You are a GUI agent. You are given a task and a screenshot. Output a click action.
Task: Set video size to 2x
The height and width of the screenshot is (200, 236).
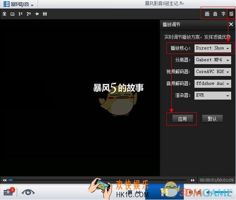[29, 14]
